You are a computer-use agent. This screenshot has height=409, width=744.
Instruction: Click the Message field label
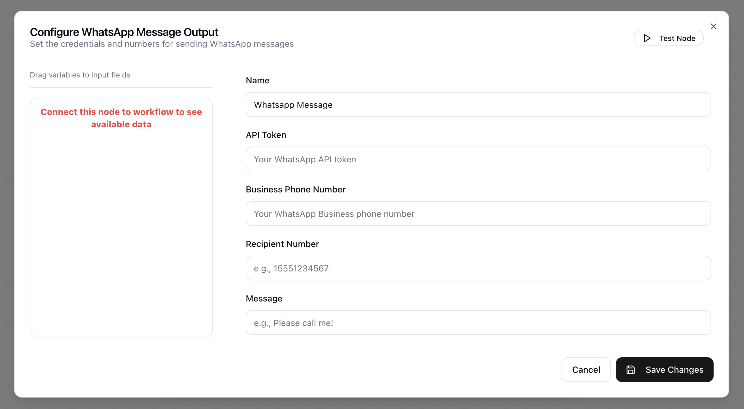click(264, 299)
